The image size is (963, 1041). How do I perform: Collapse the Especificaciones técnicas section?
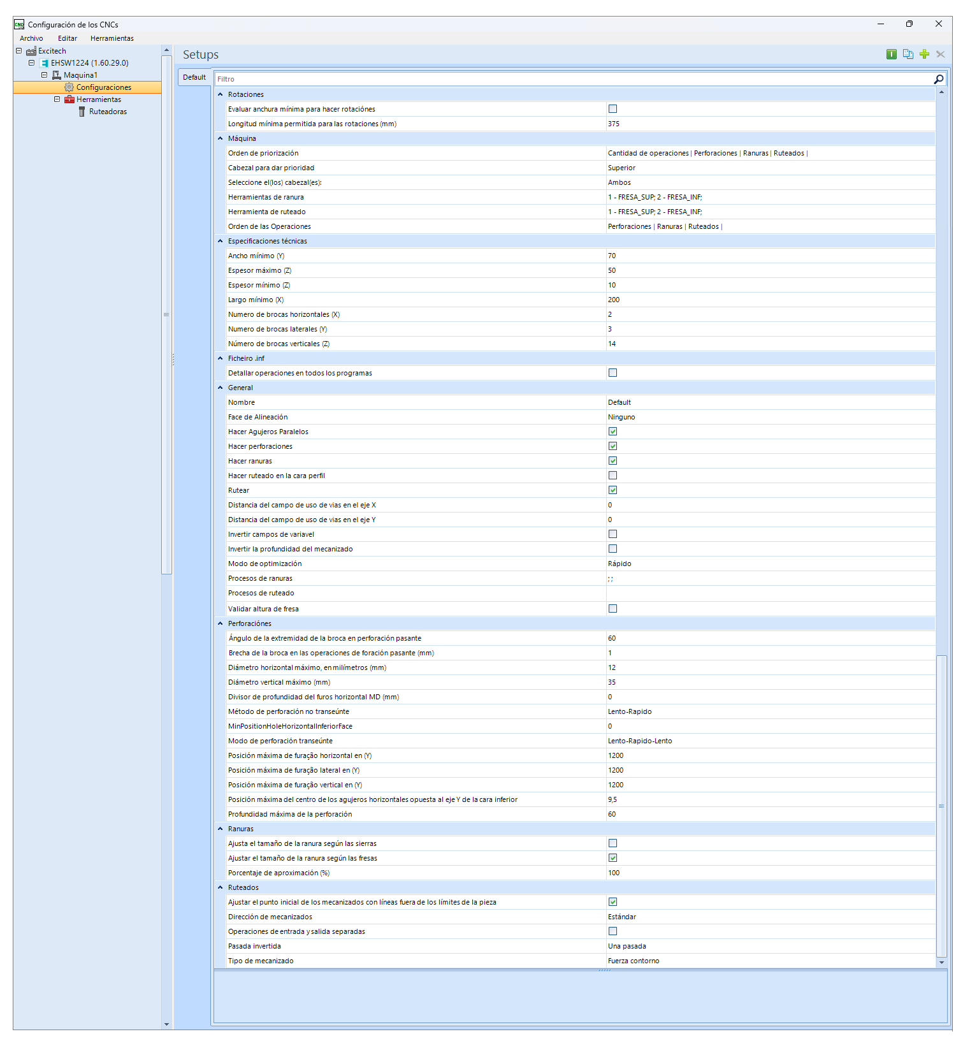pyautogui.click(x=221, y=241)
